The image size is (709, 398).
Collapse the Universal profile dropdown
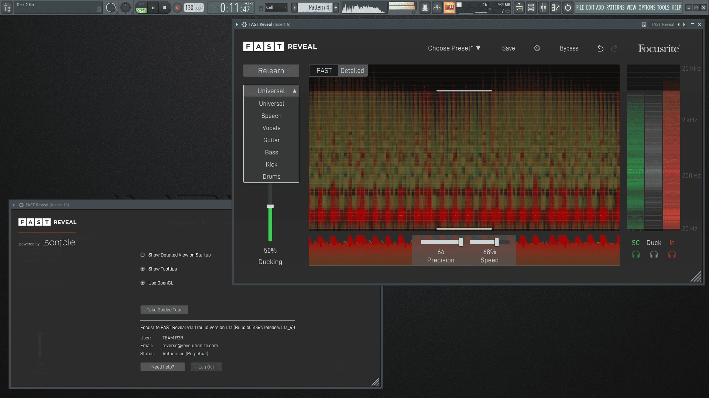tap(271, 91)
